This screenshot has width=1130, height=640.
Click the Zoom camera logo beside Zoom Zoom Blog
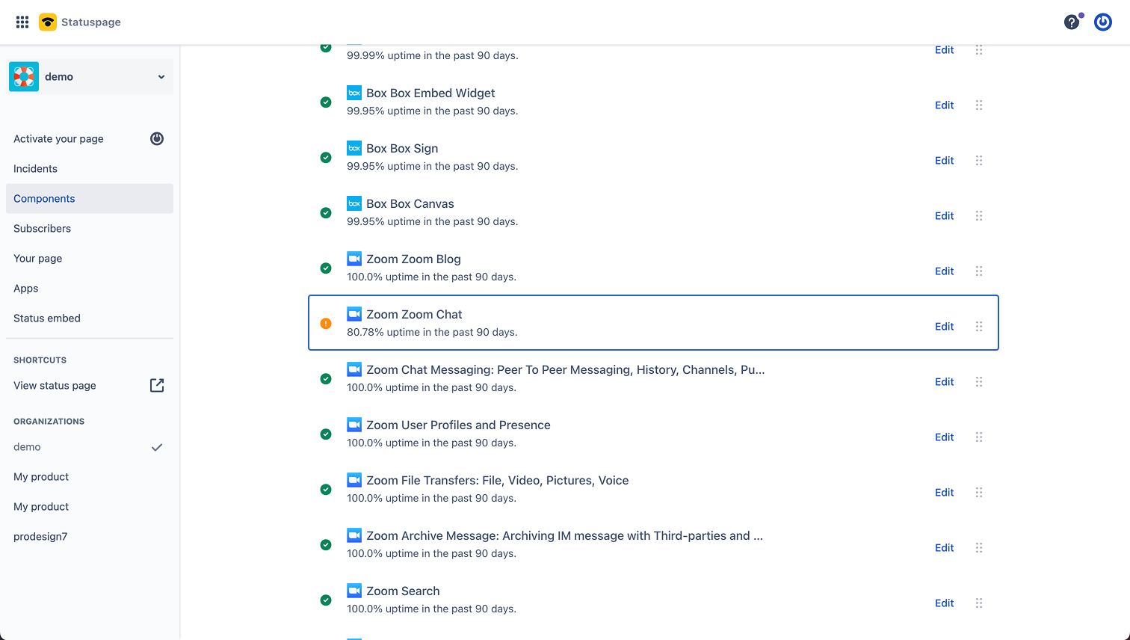point(354,259)
